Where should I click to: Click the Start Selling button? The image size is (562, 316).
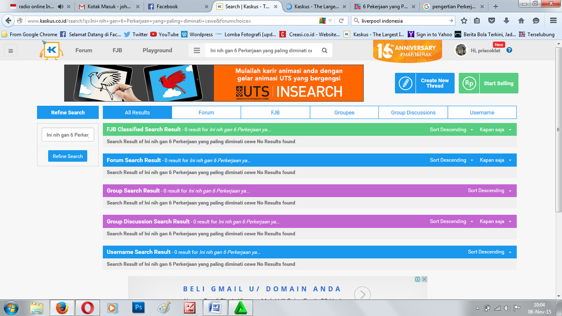coord(488,83)
